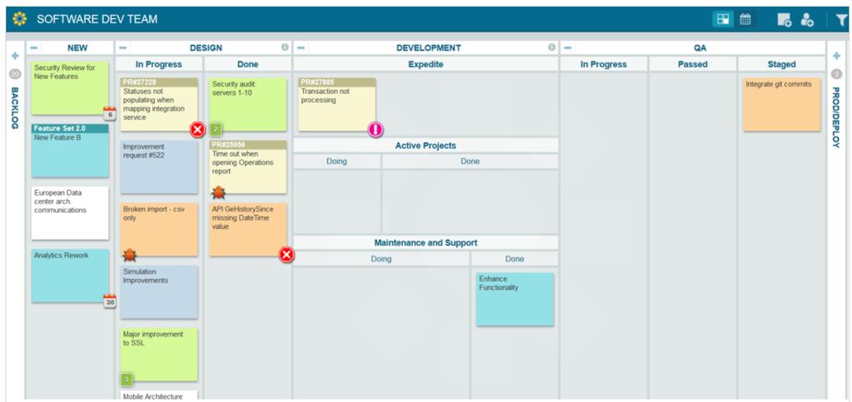Collapse the QA column
The height and width of the screenshot is (402, 852).
click(567, 47)
